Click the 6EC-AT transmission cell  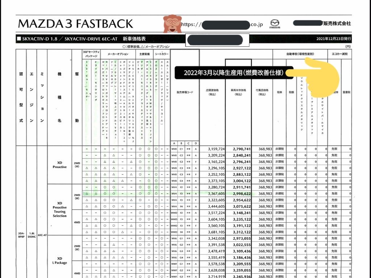[x=42, y=235]
